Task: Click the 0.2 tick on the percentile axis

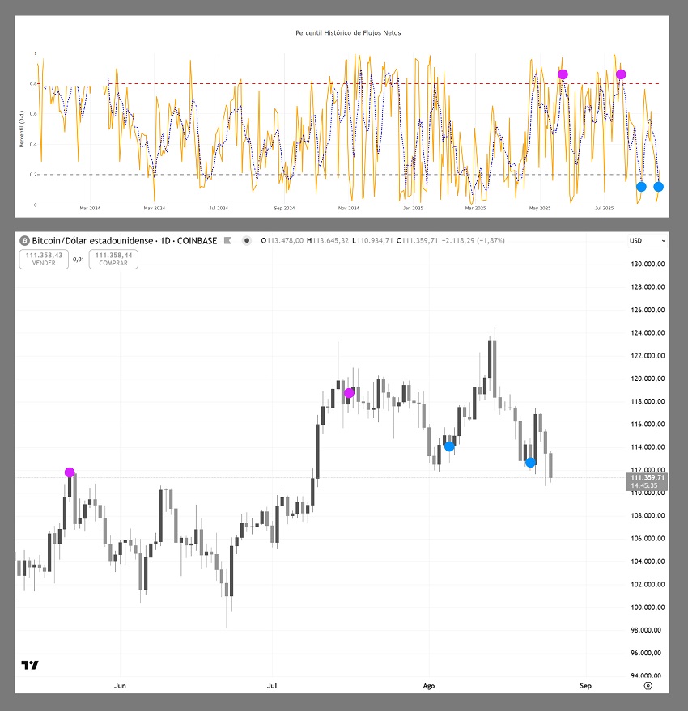Action: pos(33,175)
